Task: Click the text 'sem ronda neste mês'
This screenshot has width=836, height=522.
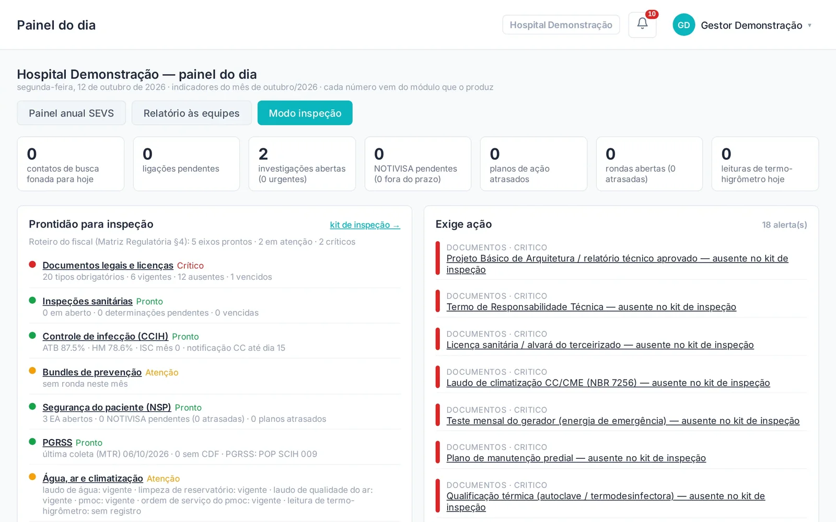Action: click(x=85, y=384)
